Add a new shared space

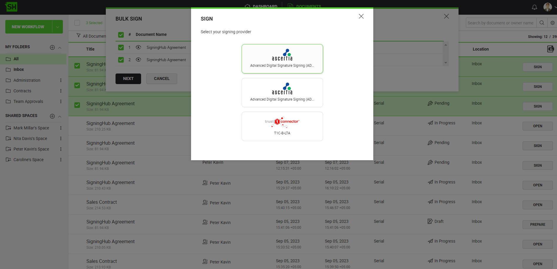52,116
